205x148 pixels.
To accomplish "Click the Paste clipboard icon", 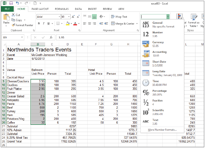I will click(x=6, y=17).
